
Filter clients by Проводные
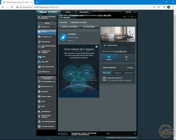point(118,73)
